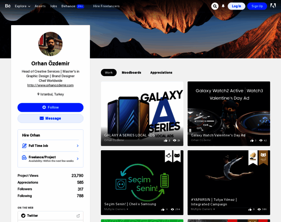Screen dimensions: 281x222
Task: Expand Multiple Owners on Seçim Senin
Action: (116, 209)
